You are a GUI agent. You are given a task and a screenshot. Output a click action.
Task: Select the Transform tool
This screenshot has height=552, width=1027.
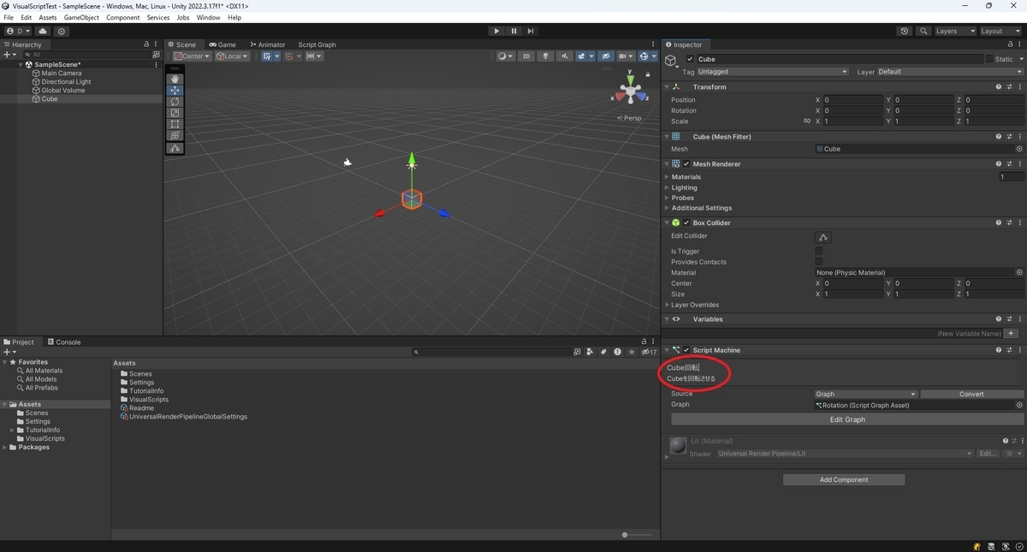(175, 135)
